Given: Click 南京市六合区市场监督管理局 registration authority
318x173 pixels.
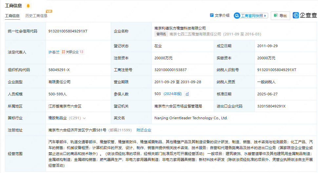Looking at the screenshot, I should click(178, 106).
